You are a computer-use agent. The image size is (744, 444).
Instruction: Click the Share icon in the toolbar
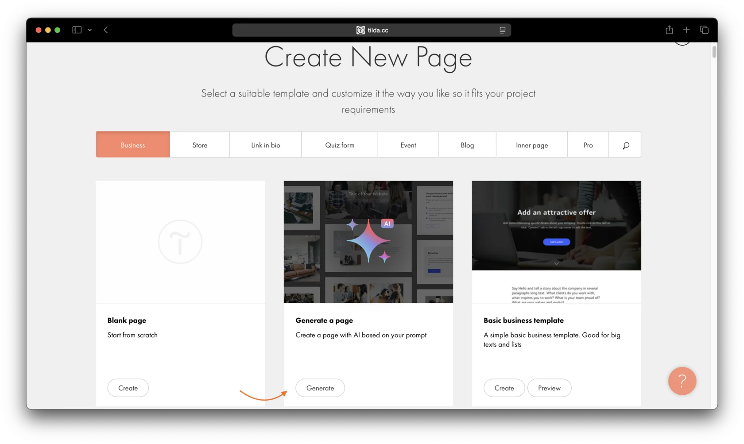[669, 30]
